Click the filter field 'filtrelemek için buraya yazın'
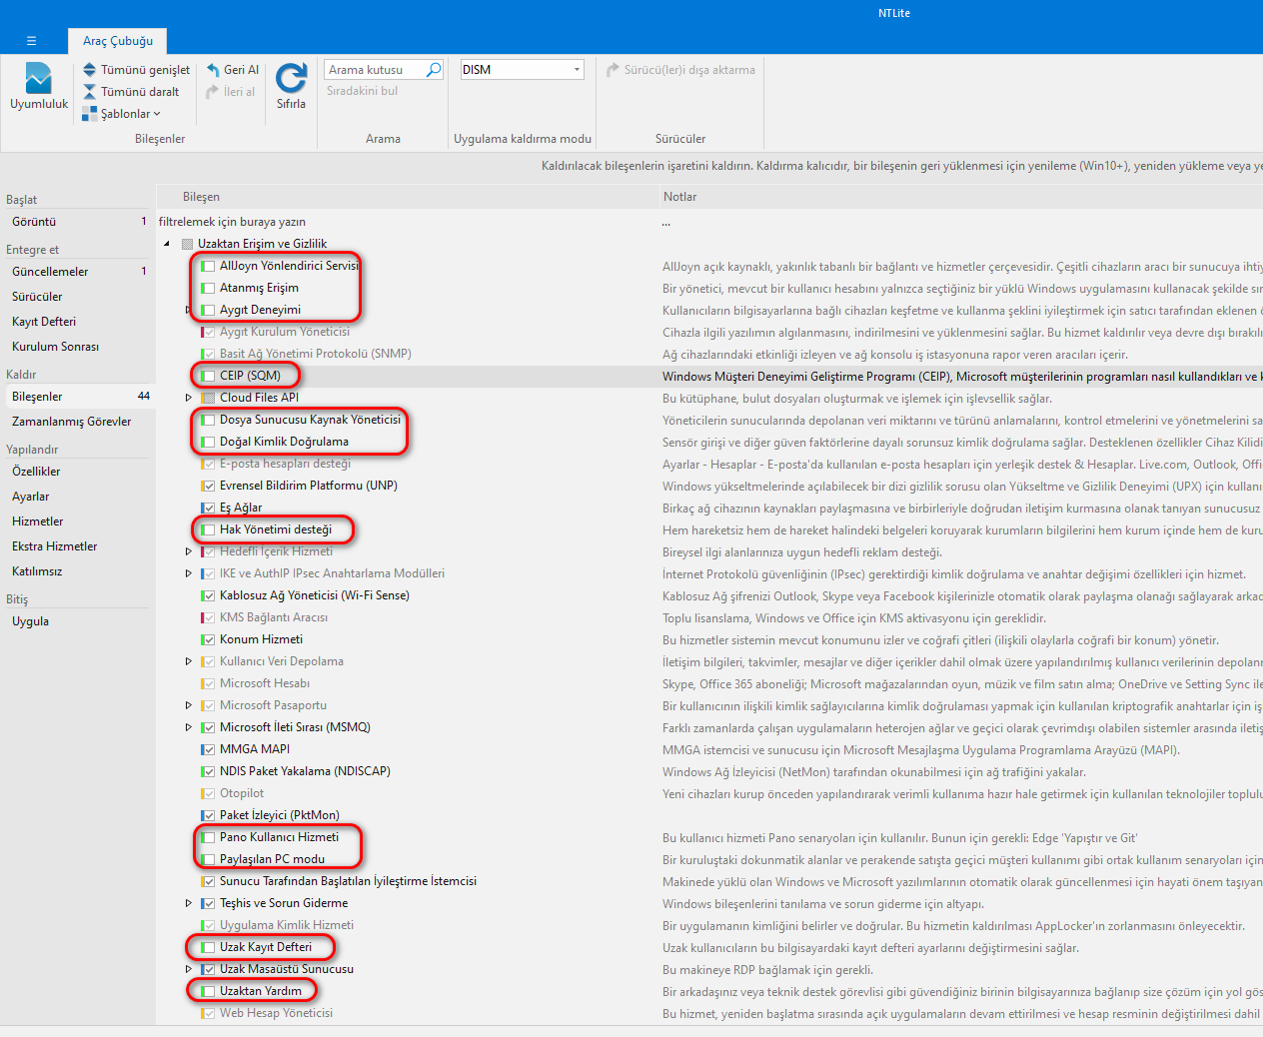1263x1037 pixels. click(x=407, y=222)
